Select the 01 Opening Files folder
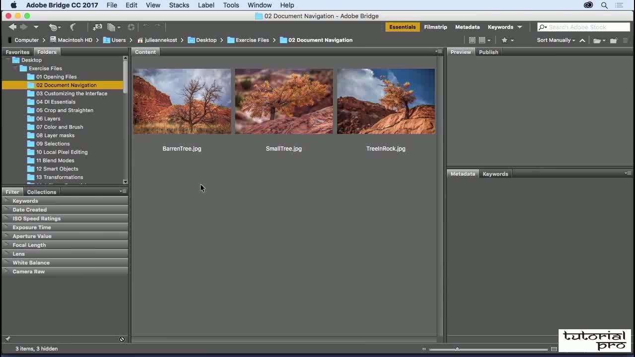The image size is (635, 357). click(x=56, y=77)
